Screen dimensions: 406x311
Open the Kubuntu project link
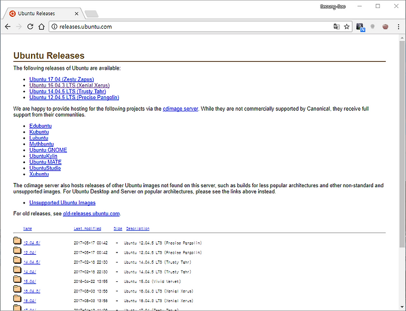[x=39, y=132]
